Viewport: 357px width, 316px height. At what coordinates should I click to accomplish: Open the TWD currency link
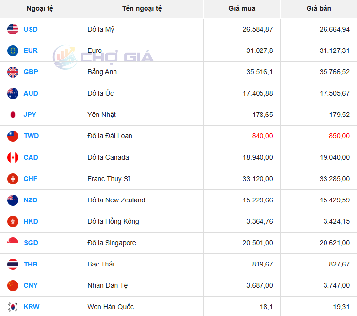coord(31,136)
